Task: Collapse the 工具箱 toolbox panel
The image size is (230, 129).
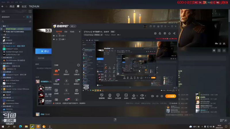Action: click(78, 65)
